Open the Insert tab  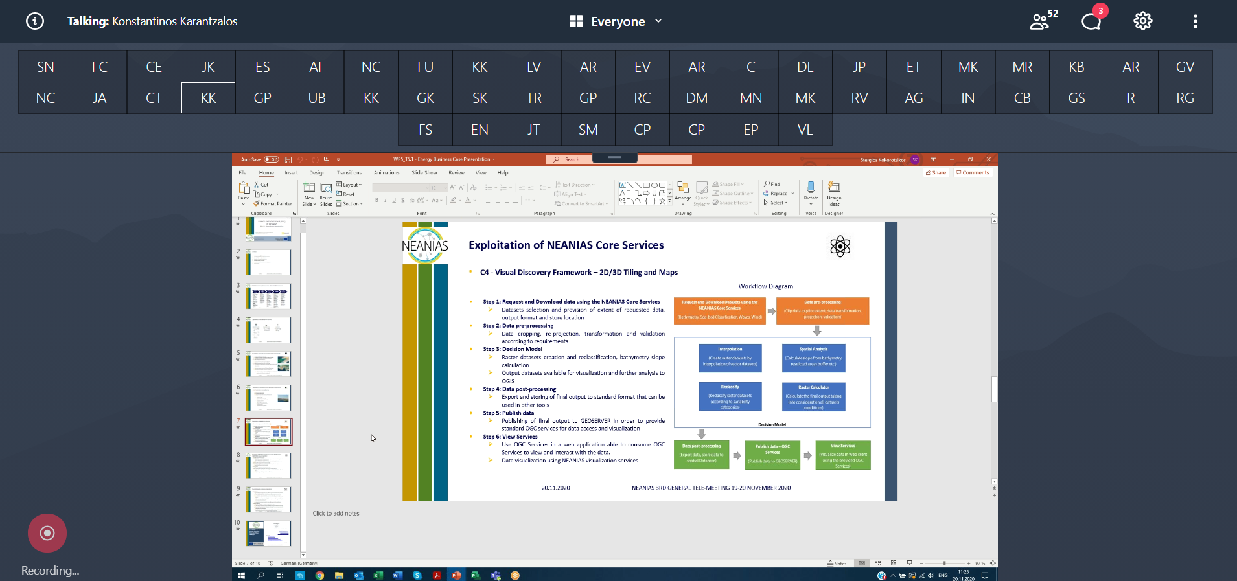tap(291, 173)
